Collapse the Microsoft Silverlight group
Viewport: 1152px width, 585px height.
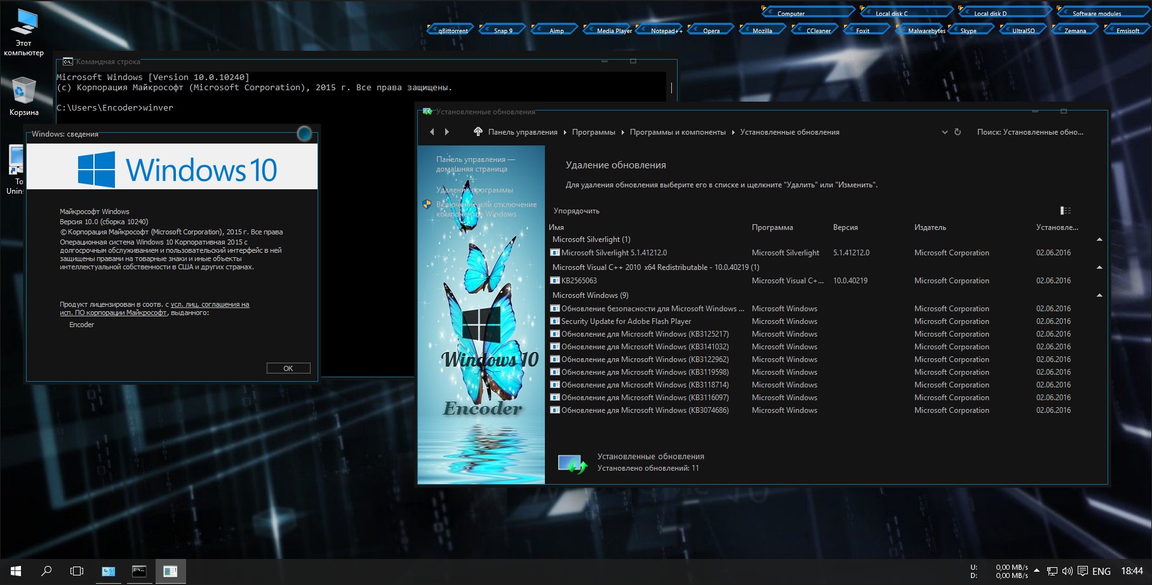point(1099,239)
